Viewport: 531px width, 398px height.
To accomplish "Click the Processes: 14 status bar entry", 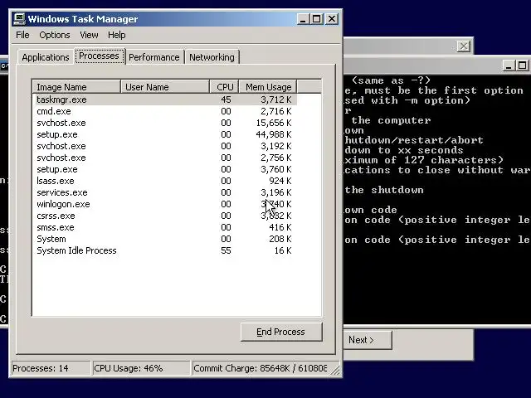I will (x=51, y=368).
